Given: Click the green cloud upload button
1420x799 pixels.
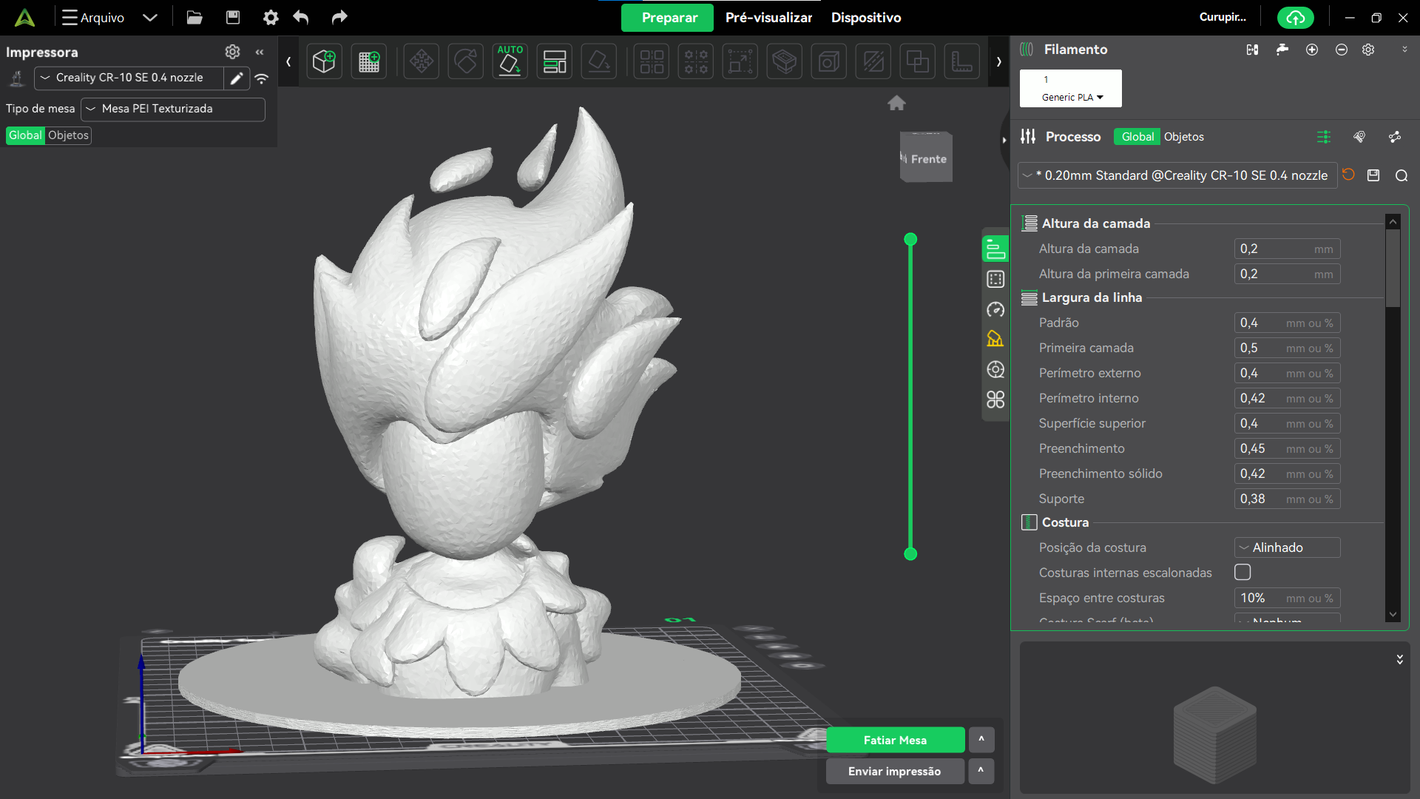Looking at the screenshot, I should (1295, 18).
